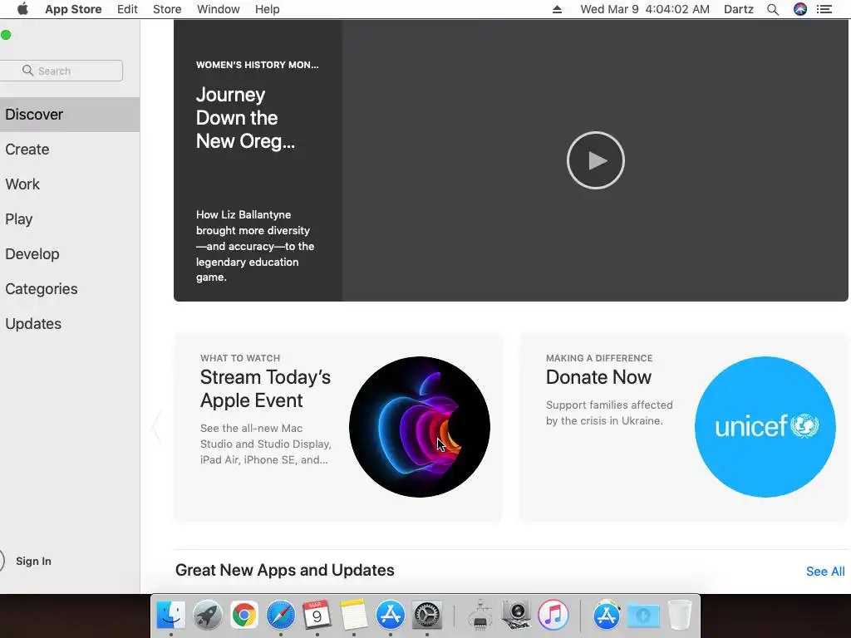Click the colorful Apple Event logo image

click(420, 426)
